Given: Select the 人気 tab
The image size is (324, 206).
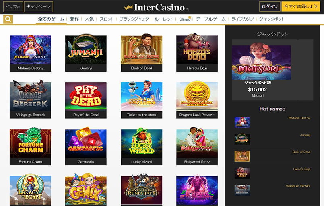Looking at the screenshot, I should pos(89,19).
